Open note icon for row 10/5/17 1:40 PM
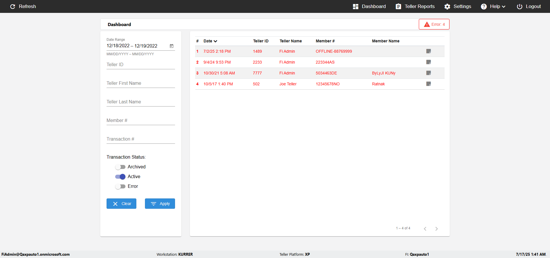This screenshot has width=550, height=258. [x=429, y=84]
